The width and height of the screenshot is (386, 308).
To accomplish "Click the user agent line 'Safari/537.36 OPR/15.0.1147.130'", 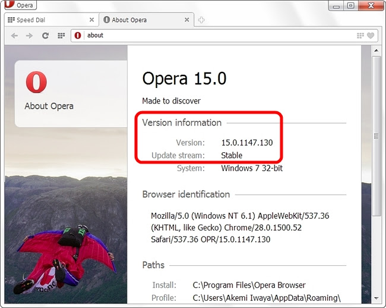I will (x=210, y=239).
